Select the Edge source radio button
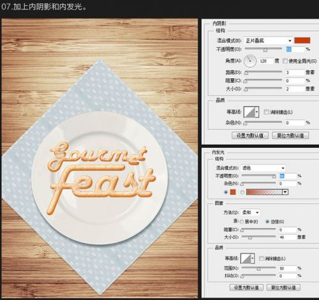 (x=267, y=222)
